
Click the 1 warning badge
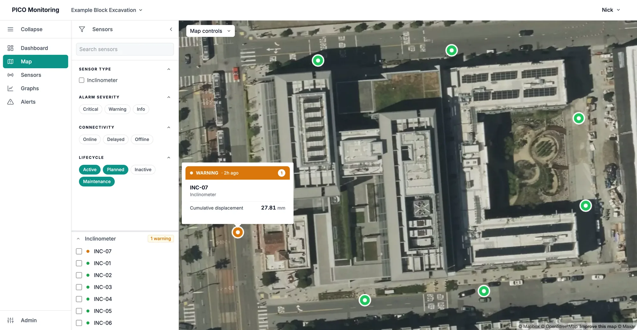pyautogui.click(x=161, y=238)
